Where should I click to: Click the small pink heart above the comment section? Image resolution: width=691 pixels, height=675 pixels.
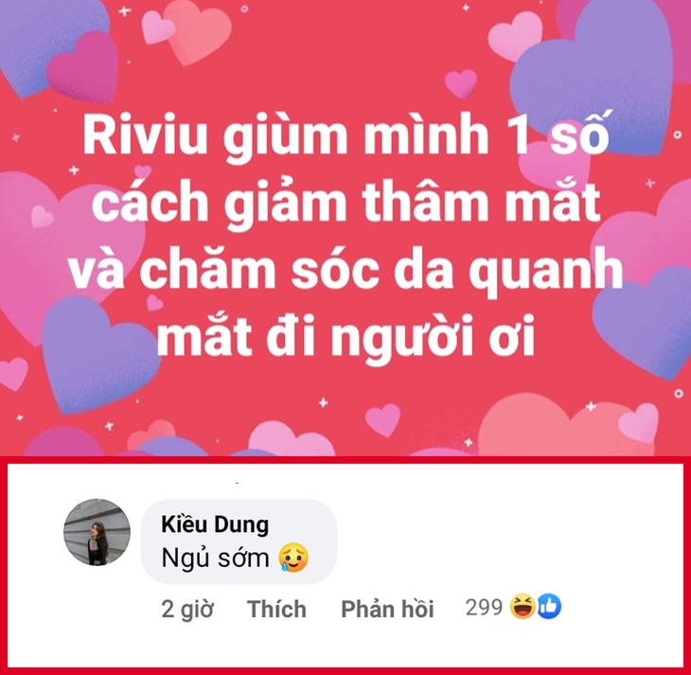click(x=382, y=420)
